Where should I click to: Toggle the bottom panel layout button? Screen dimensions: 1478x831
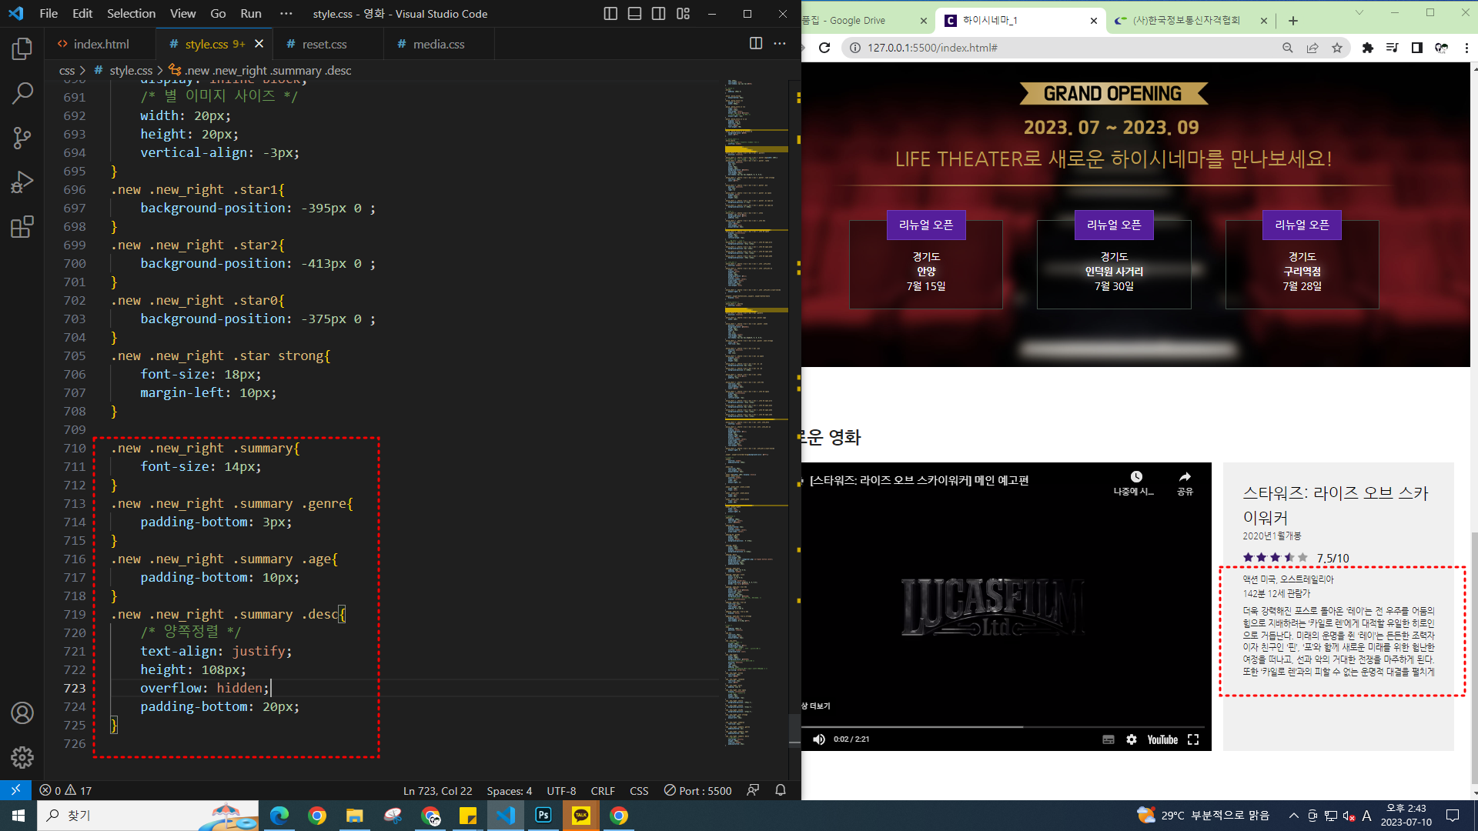coord(634,14)
